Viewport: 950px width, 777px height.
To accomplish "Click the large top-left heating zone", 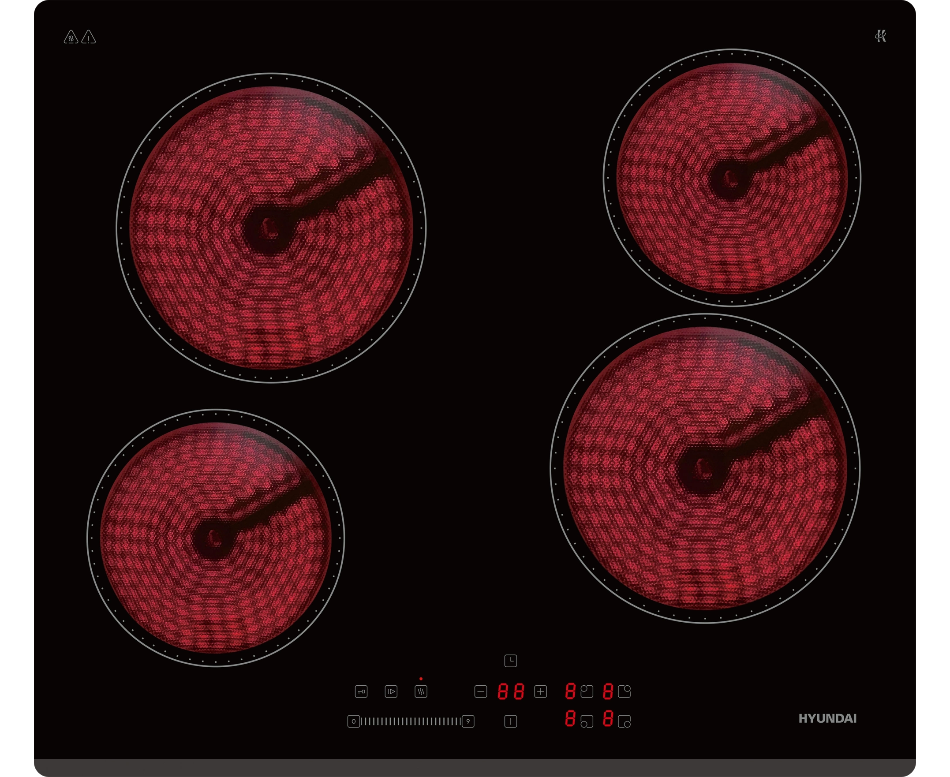I will (x=271, y=228).
